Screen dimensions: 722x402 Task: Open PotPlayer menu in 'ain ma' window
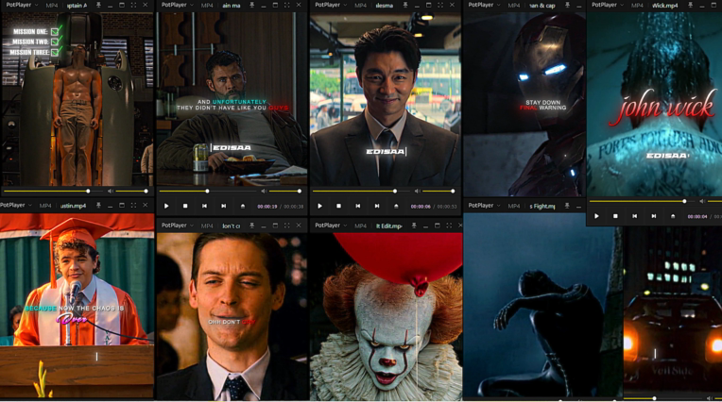click(177, 5)
